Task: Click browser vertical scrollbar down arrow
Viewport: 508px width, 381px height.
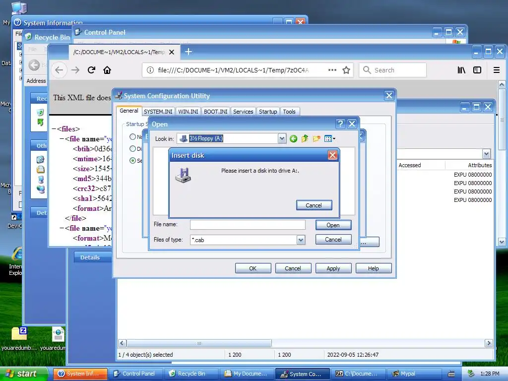Action: pos(502,242)
